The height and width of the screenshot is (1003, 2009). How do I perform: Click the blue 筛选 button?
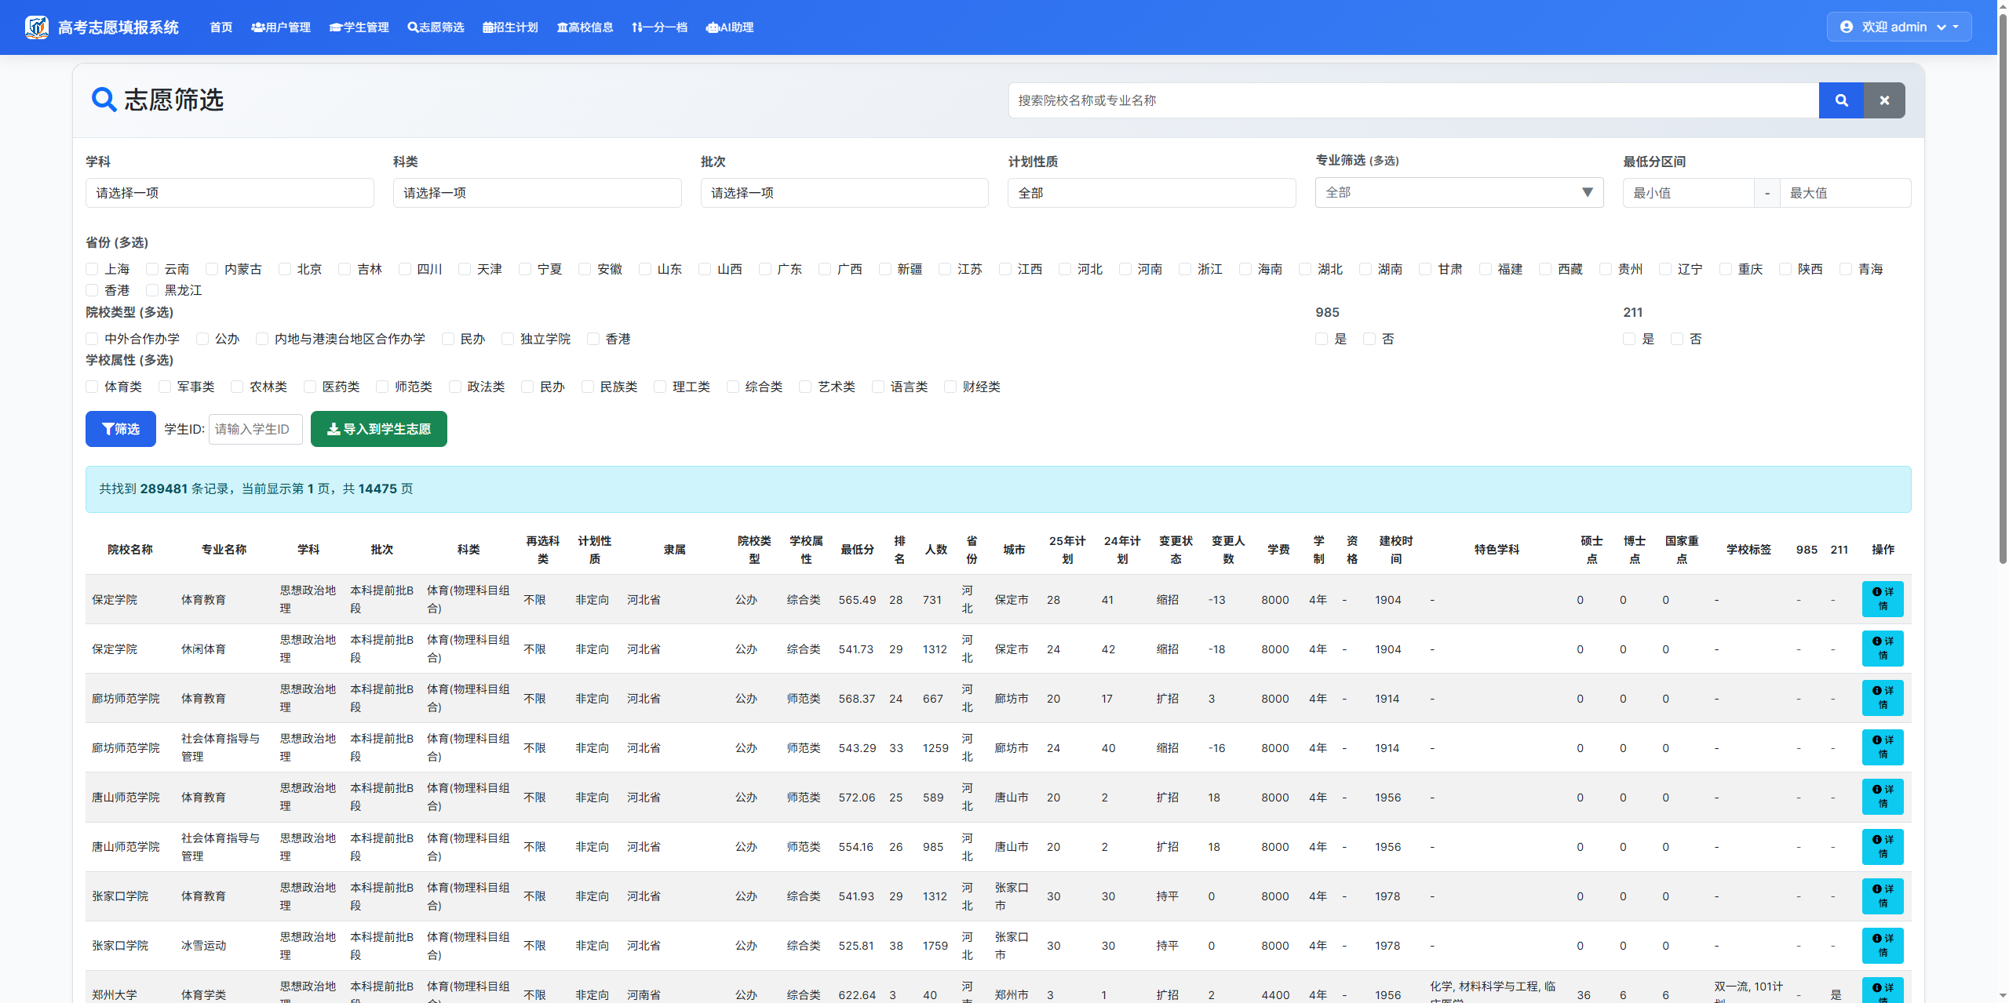(x=120, y=429)
